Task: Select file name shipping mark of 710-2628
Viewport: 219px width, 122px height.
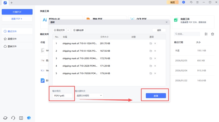Action: pyautogui.click(x=80, y=66)
